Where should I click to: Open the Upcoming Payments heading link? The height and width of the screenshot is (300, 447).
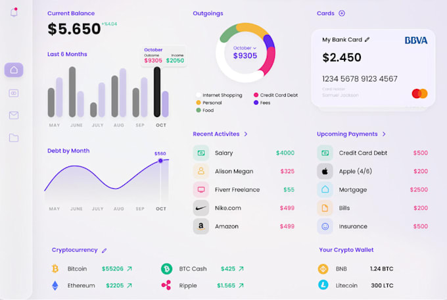[347, 134]
